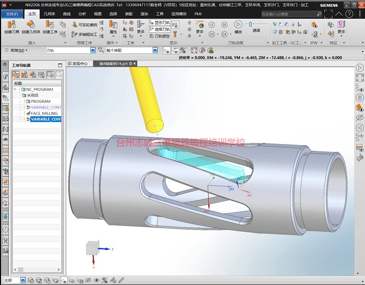Toggle the hide eye icon in right bar
The image size is (365, 285).
coord(360,117)
